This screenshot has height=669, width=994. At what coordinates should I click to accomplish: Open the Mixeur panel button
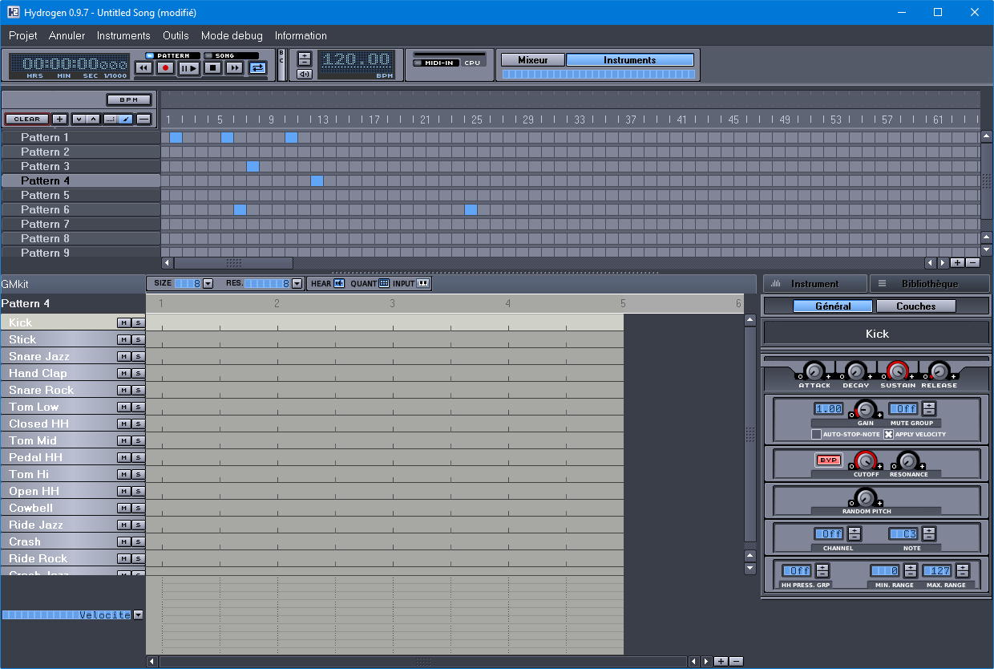pos(532,60)
